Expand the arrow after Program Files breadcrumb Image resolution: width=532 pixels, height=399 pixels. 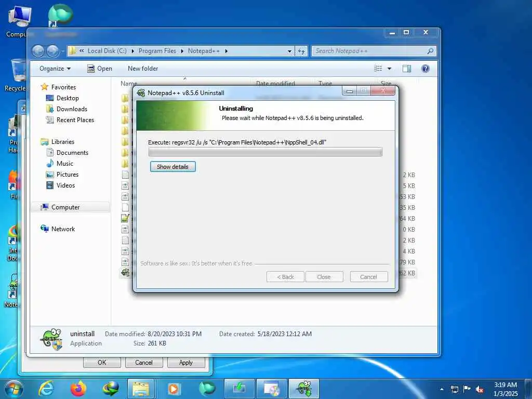click(182, 51)
